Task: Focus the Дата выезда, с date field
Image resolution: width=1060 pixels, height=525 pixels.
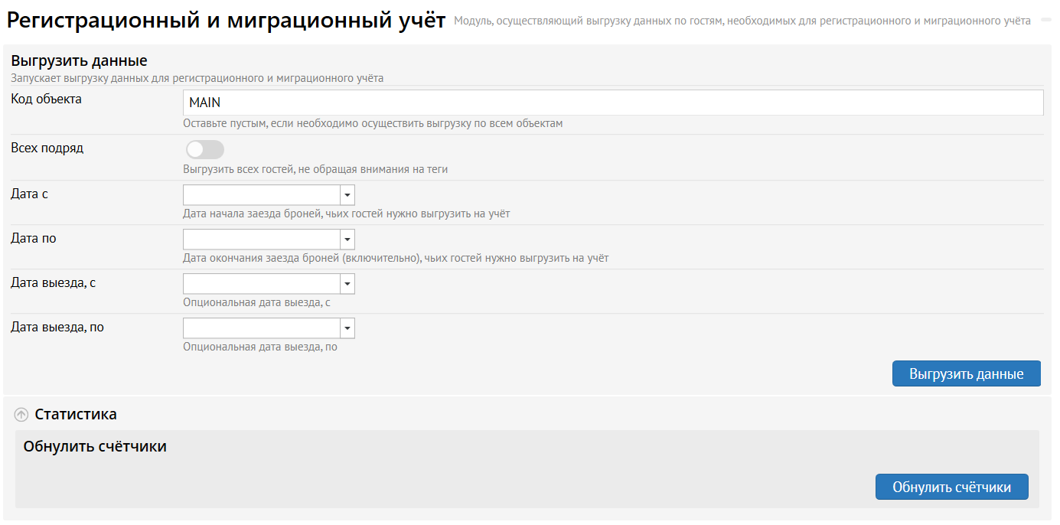Action: tap(262, 284)
